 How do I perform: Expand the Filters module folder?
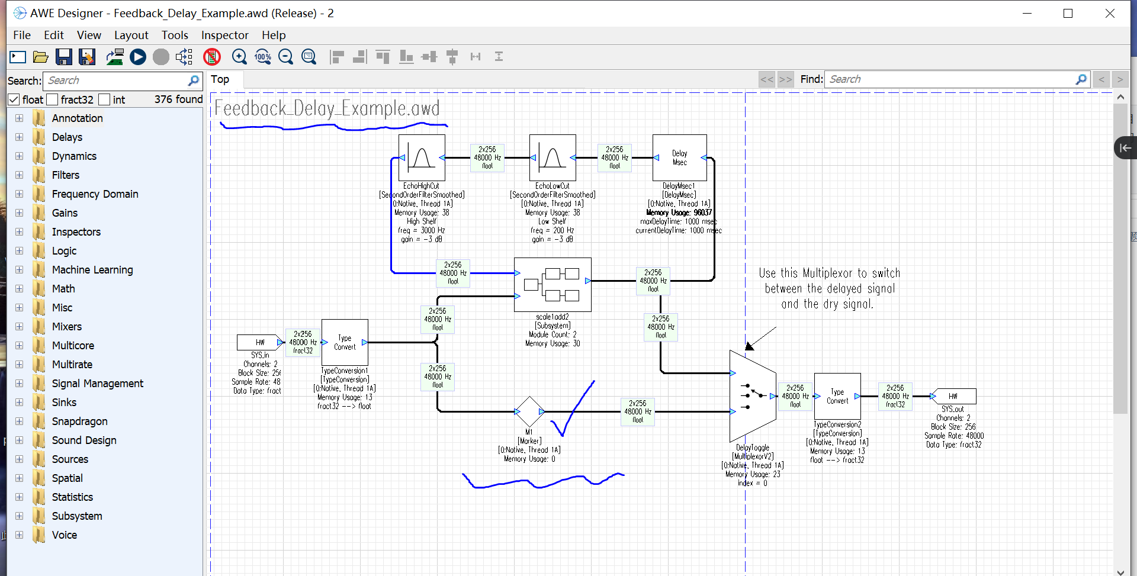pyautogui.click(x=20, y=175)
